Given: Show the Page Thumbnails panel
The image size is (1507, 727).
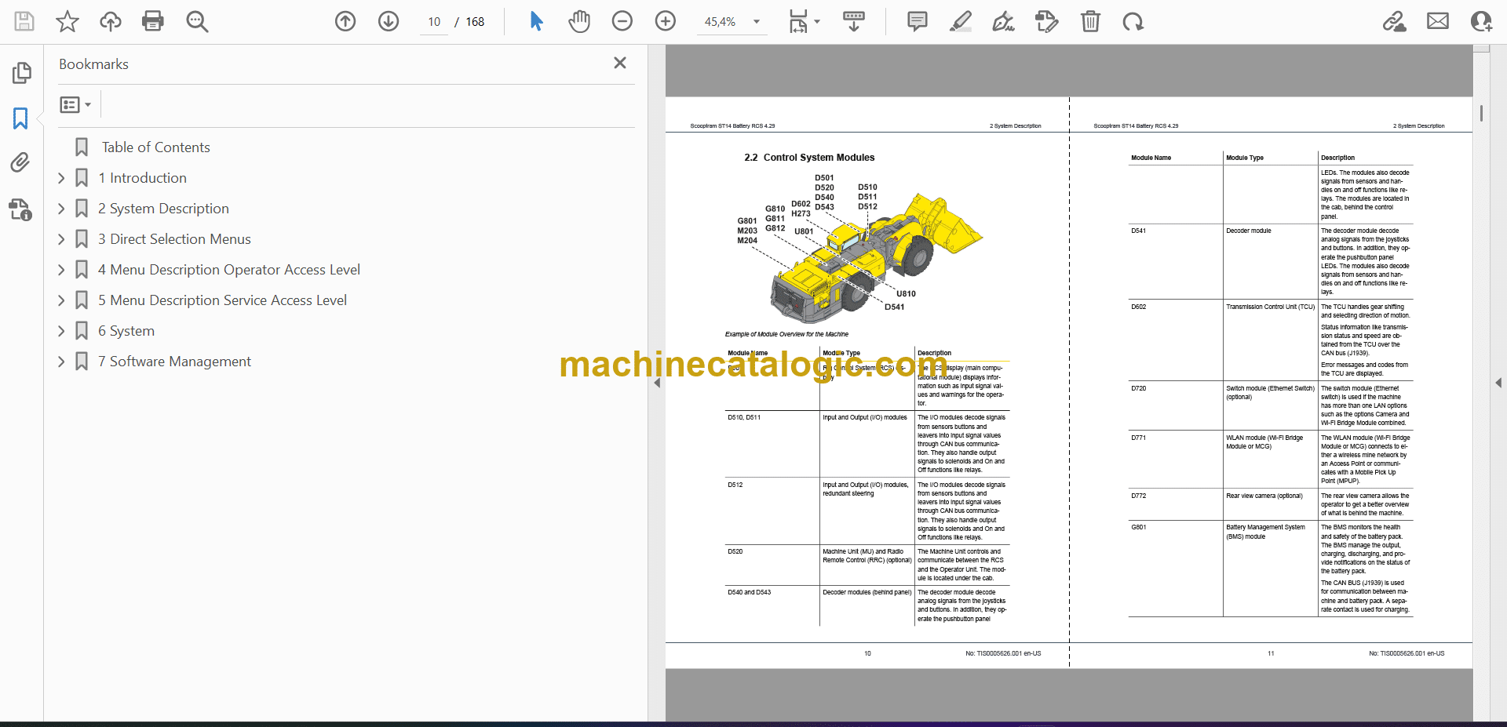Looking at the screenshot, I should point(21,73).
